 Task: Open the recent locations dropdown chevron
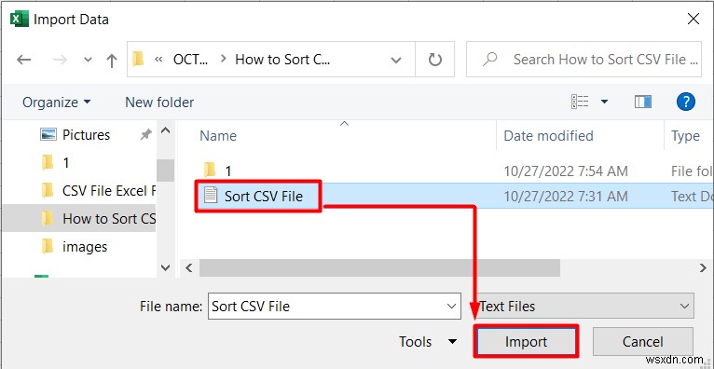(89, 60)
